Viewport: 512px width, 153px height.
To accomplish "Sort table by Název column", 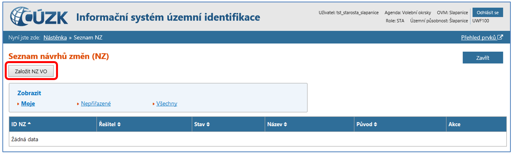I will pyautogui.click(x=277, y=124).
